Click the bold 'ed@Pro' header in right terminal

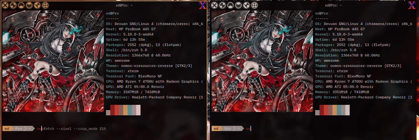click(322, 13)
